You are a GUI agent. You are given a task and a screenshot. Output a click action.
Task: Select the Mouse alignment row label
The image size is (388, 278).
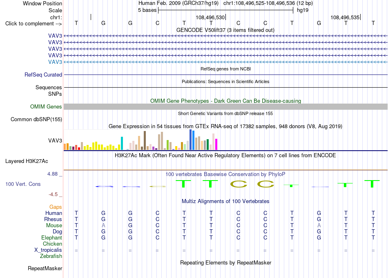(x=54, y=226)
